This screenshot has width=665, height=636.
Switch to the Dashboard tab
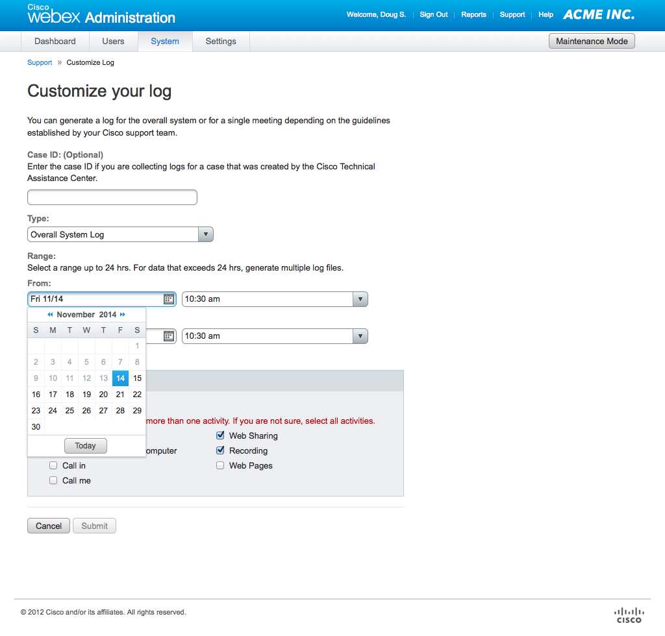click(55, 41)
